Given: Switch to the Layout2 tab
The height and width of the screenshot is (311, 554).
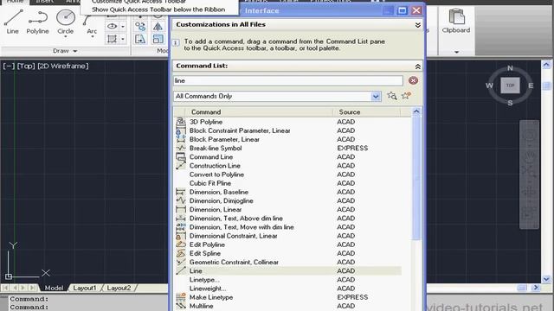Looking at the screenshot, I should (x=119, y=288).
